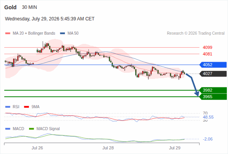Click the MACD value -2.06 label
Image resolution: width=228 pixels, height=154 pixels.
208,139
